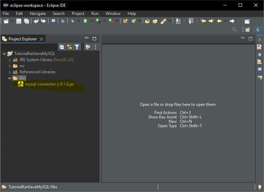Click the Search flashlight toolbar icon
This screenshot has width=264, height=192.
coord(163,21)
